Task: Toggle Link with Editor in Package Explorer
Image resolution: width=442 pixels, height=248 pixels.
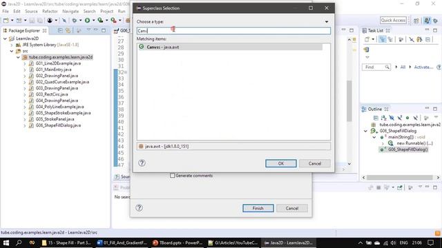Action: [x=68, y=30]
